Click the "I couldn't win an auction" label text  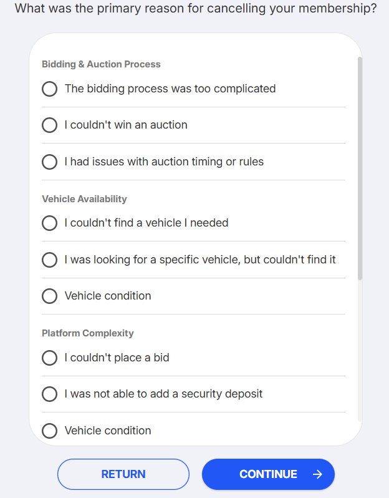click(126, 125)
